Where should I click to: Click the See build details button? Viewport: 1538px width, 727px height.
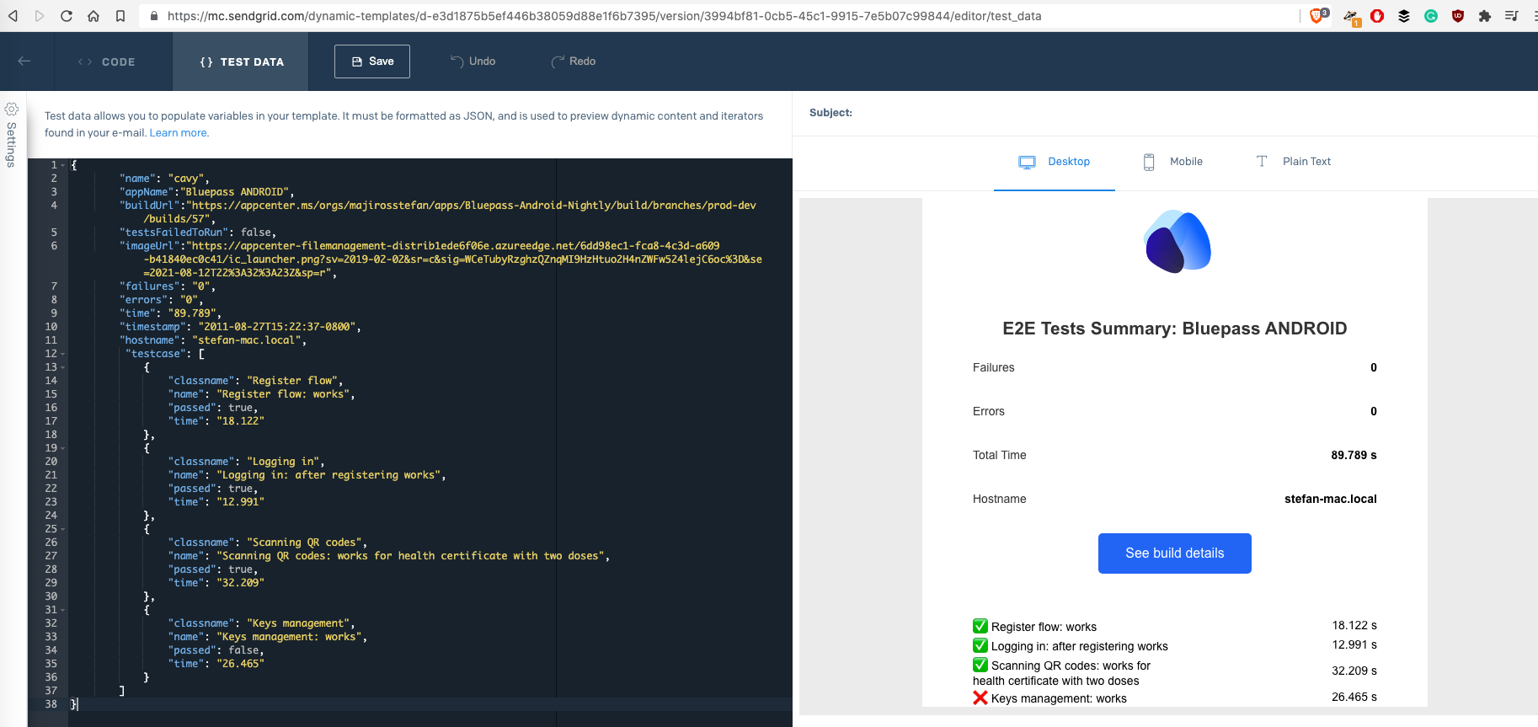[x=1175, y=553]
